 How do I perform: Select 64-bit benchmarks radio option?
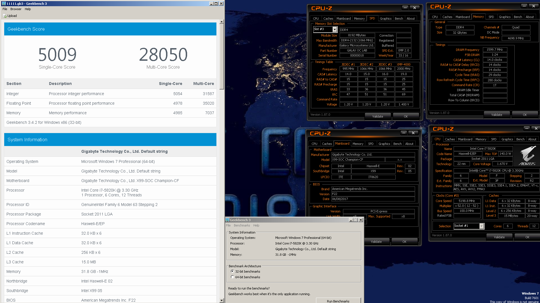(232, 277)
